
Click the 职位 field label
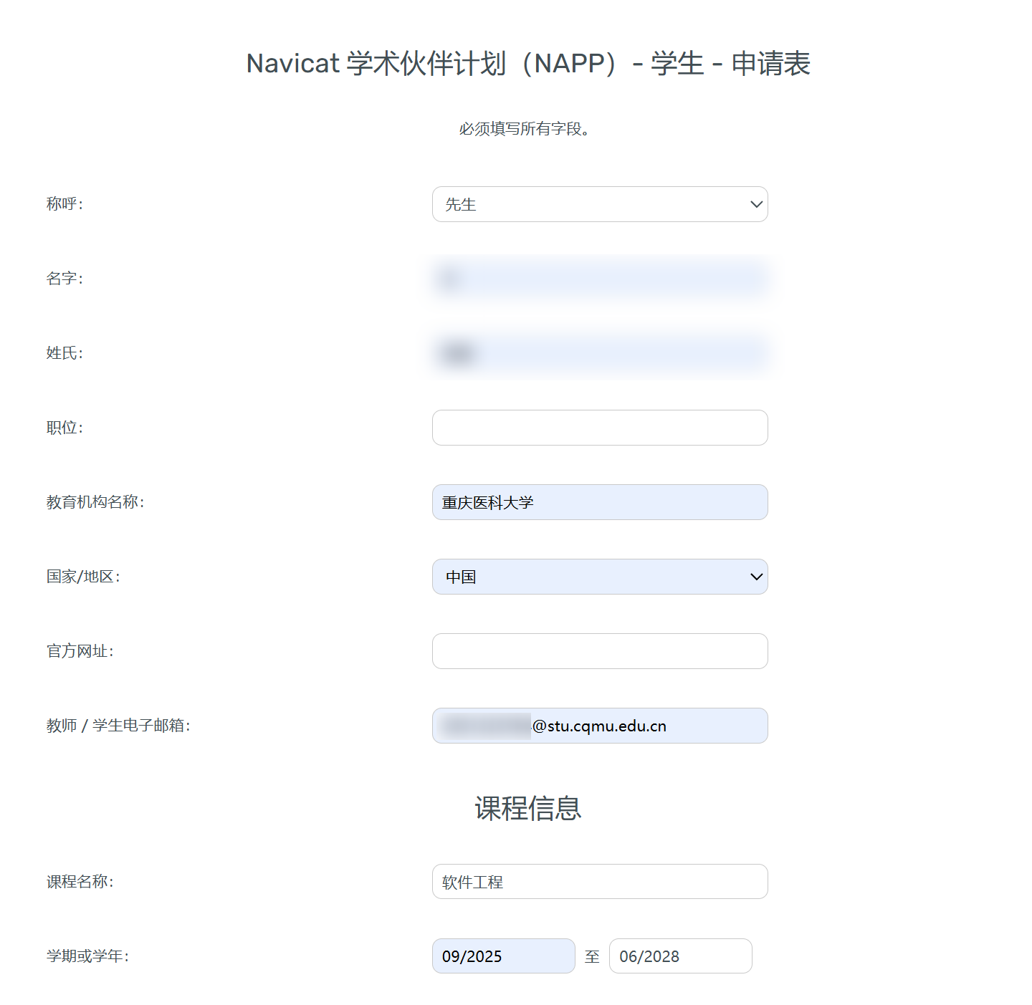64,428
